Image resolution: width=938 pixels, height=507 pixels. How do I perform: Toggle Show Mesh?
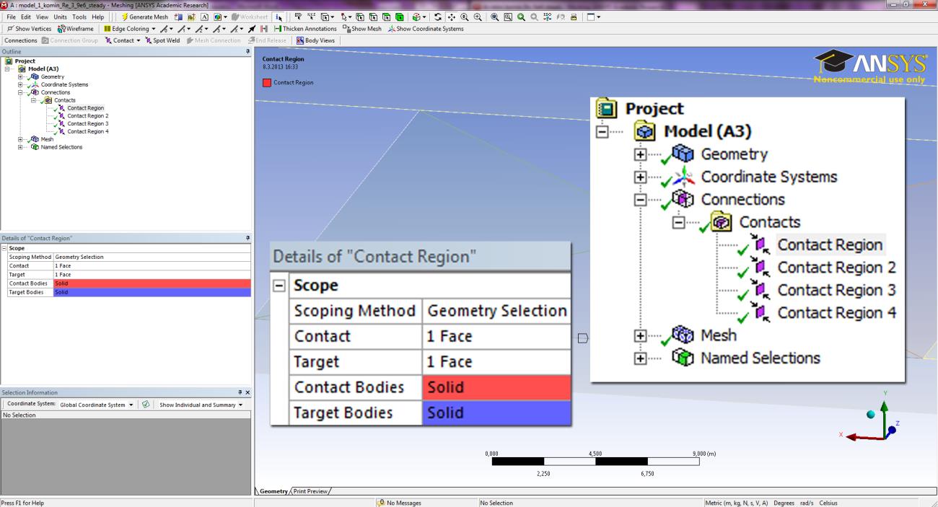pos(362,29)
